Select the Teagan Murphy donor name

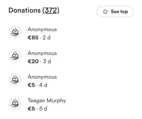[47, 101]
